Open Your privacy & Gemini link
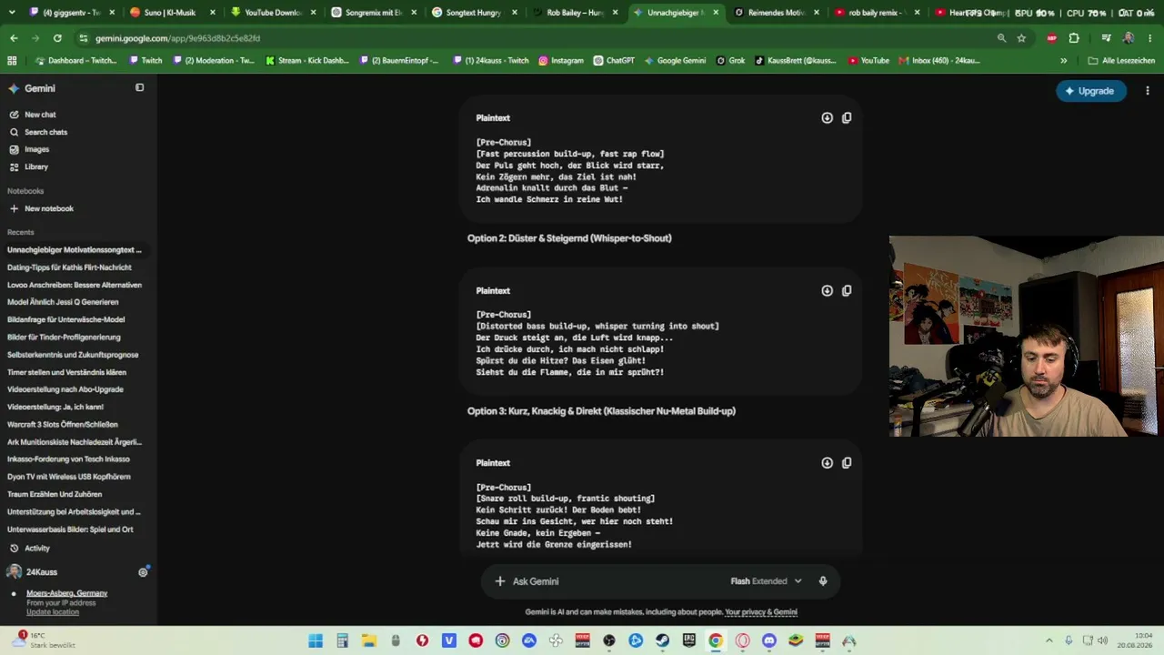 tap(760, 612)
